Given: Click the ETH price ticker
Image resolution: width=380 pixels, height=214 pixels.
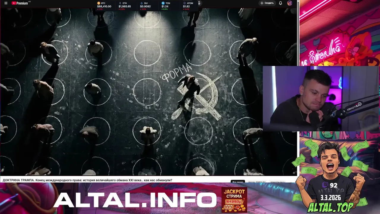Looking at the screenshot, I should click(124, 5).
